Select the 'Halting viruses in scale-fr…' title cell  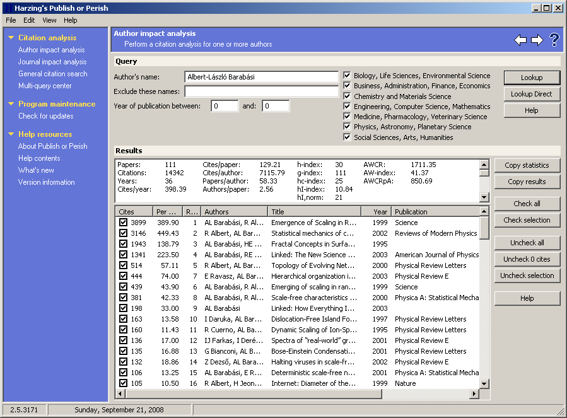pyautogui.click(x=313, y=362)
